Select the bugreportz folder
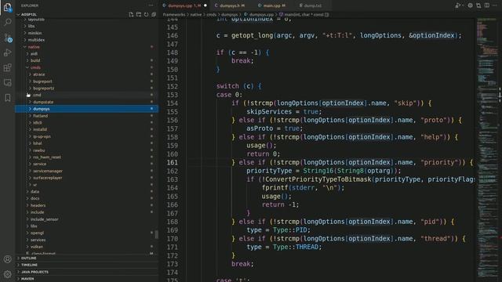Viewport: 502px width, 282px height. tap(86, 89)
